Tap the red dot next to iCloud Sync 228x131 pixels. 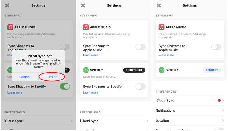219,101
